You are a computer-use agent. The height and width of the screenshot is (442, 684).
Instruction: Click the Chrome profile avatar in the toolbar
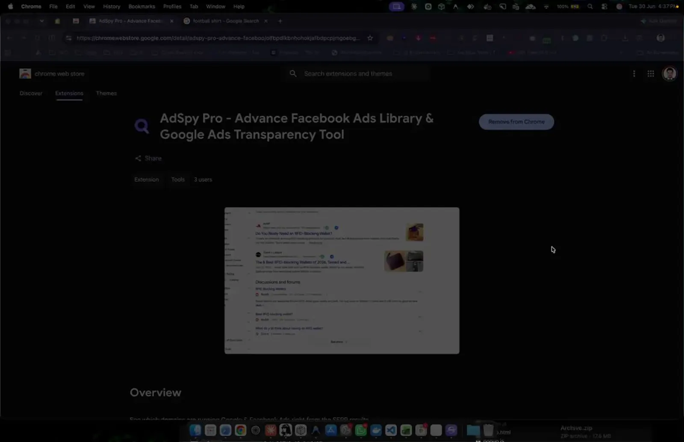[660, 38]
